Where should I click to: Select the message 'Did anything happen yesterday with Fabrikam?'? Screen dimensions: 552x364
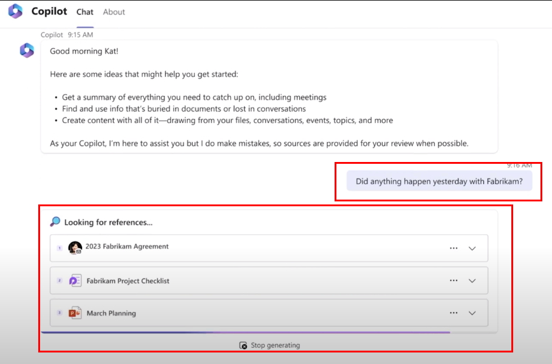[x=439, y=181]
